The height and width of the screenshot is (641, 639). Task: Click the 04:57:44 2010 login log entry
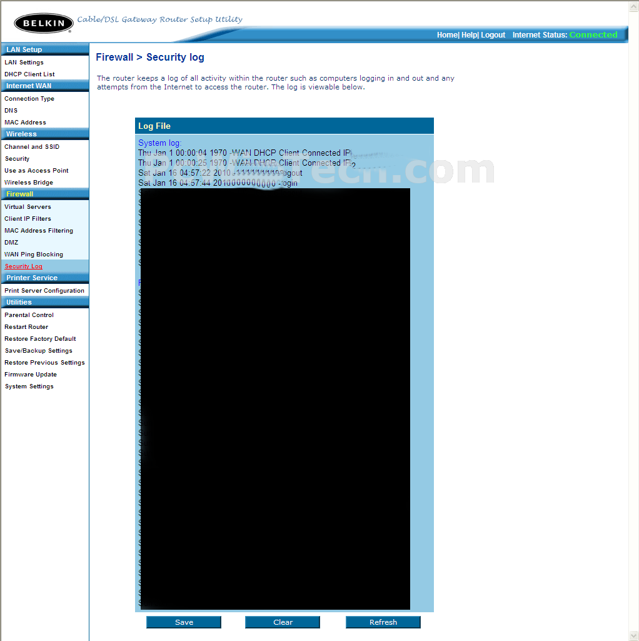click(x=218, y=183)
